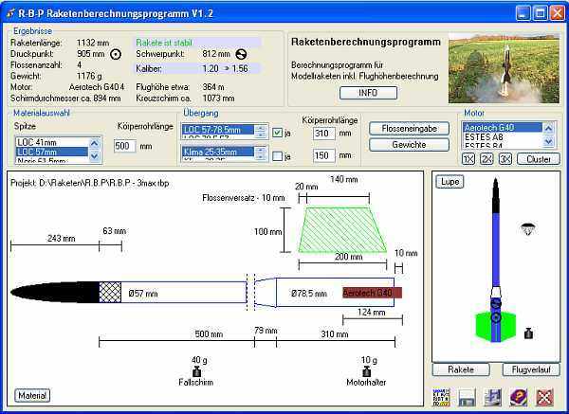569x414 pixels.
Task: Enable the second Übergang 'ja' checkbox
Action: click(277, 156)
